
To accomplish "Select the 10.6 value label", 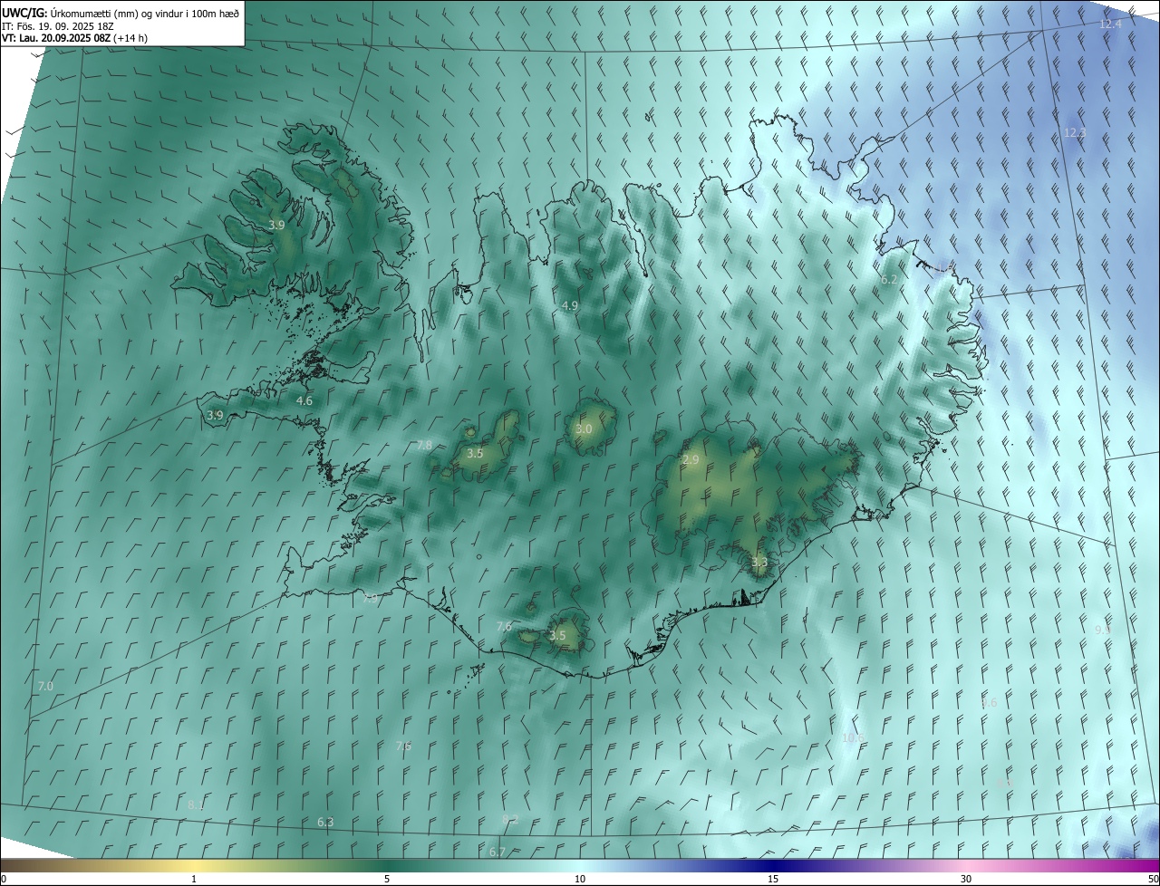I will point(853,737).
